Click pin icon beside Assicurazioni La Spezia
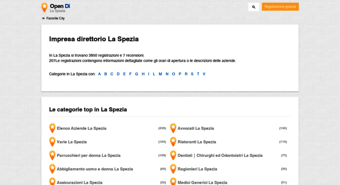This screenshot has width=340, height=185. pyautogui.click(x=52, y=182)
